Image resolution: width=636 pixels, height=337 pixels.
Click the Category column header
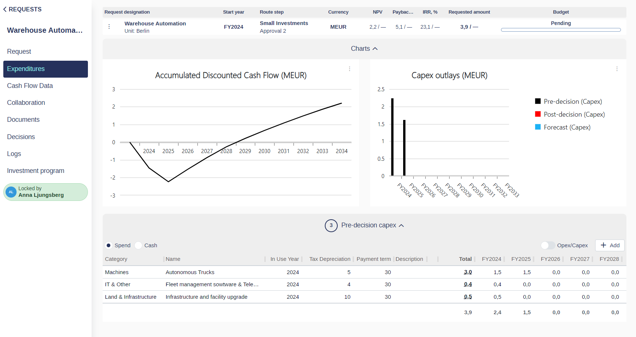(x=116, y=259)
